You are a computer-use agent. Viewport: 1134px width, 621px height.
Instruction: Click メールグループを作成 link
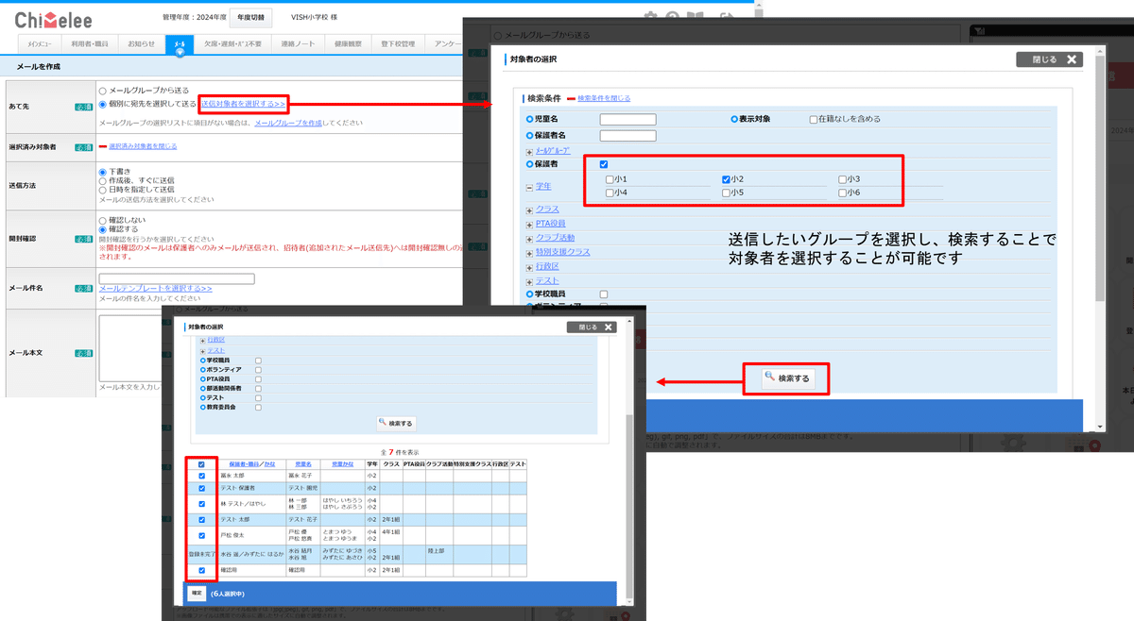tap(286, 123)
